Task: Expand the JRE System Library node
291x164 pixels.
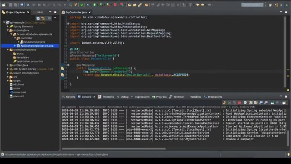Action: (x=8, y=69)
